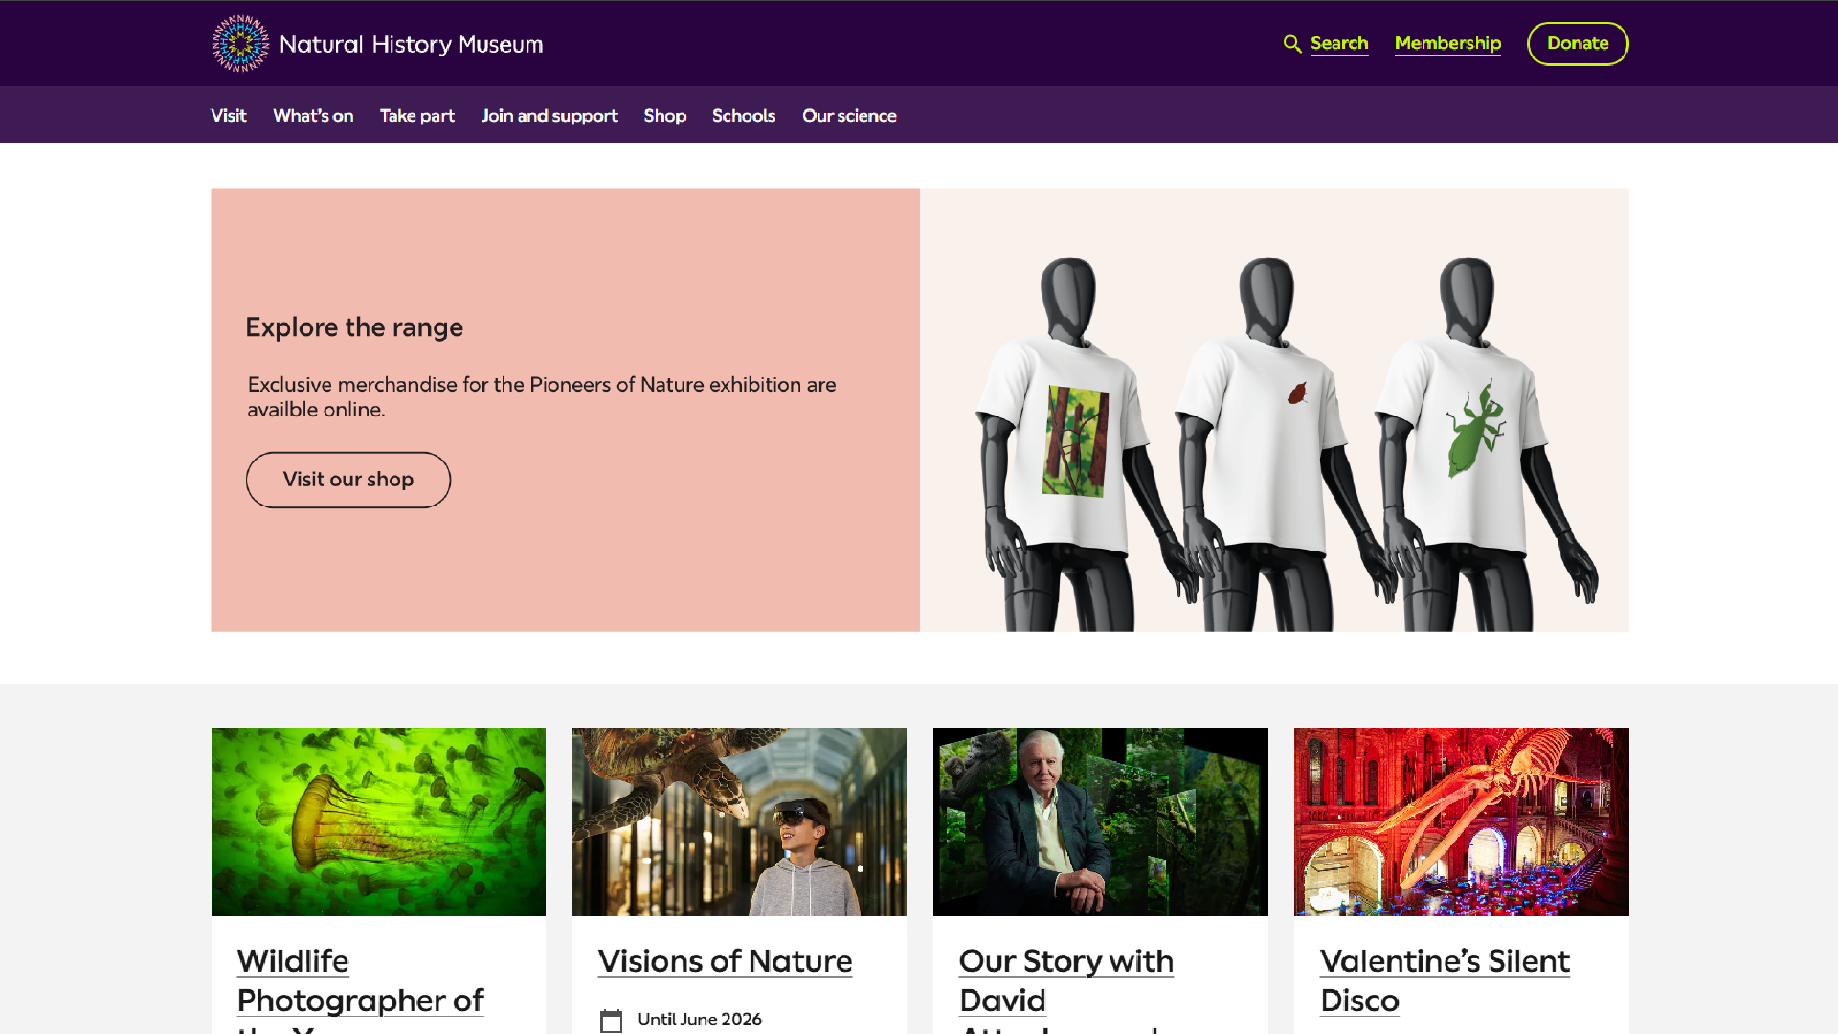Open the Schools navigation item
Screen dimensions: 1838x1034
743,116
